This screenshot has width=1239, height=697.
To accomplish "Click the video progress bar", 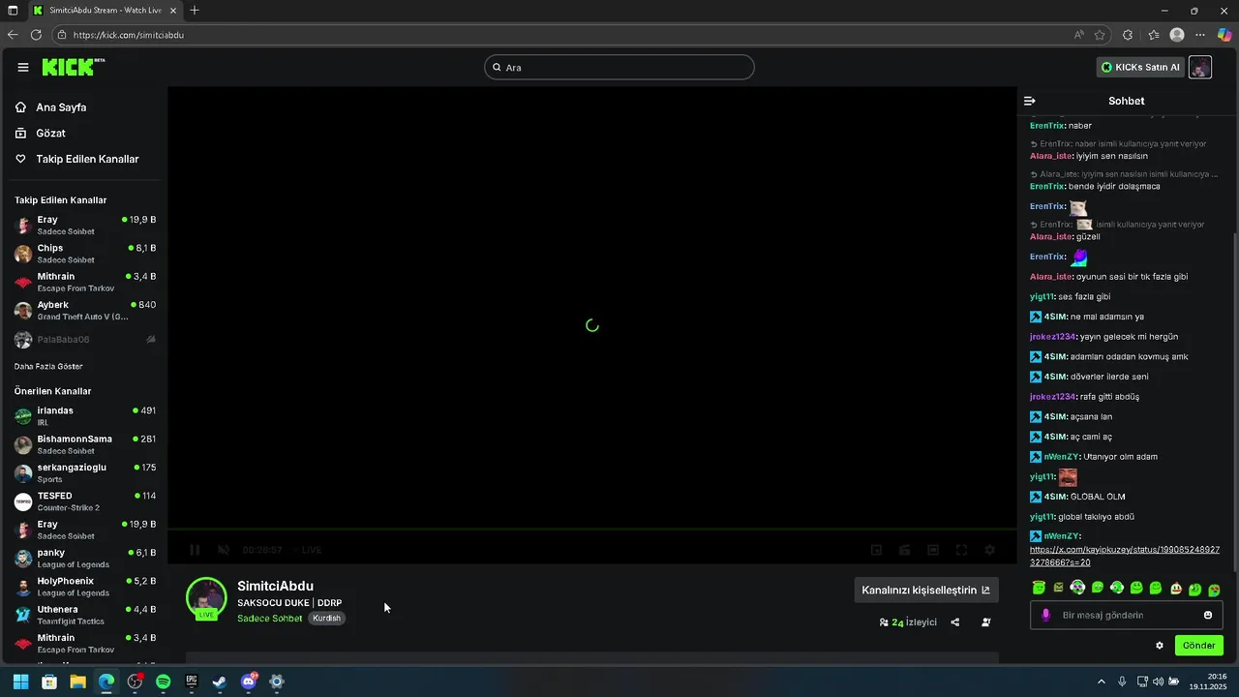I will (591, 530).
